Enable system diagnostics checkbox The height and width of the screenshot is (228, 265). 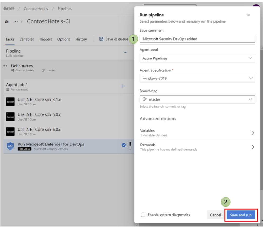143,215
